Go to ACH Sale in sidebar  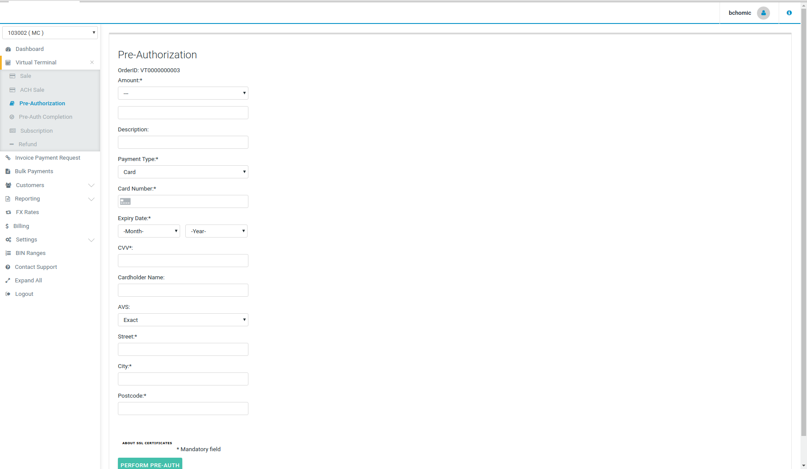click(x=32, y=90)
